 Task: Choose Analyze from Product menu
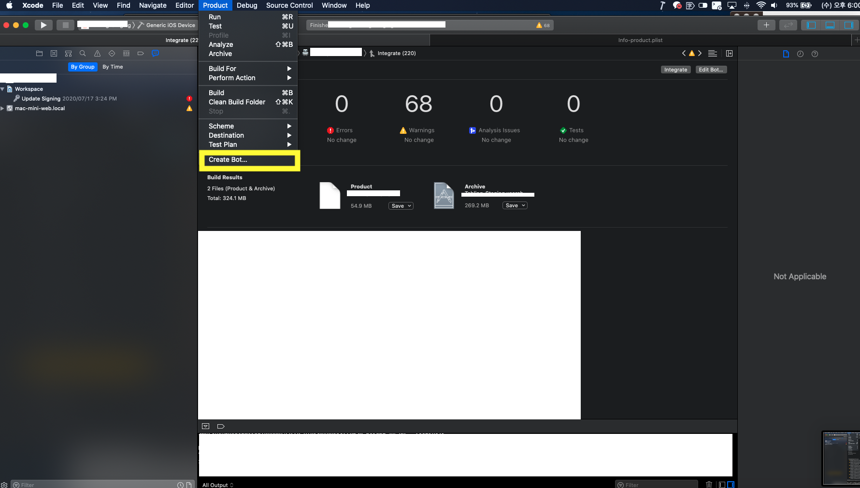coord(248,44)
